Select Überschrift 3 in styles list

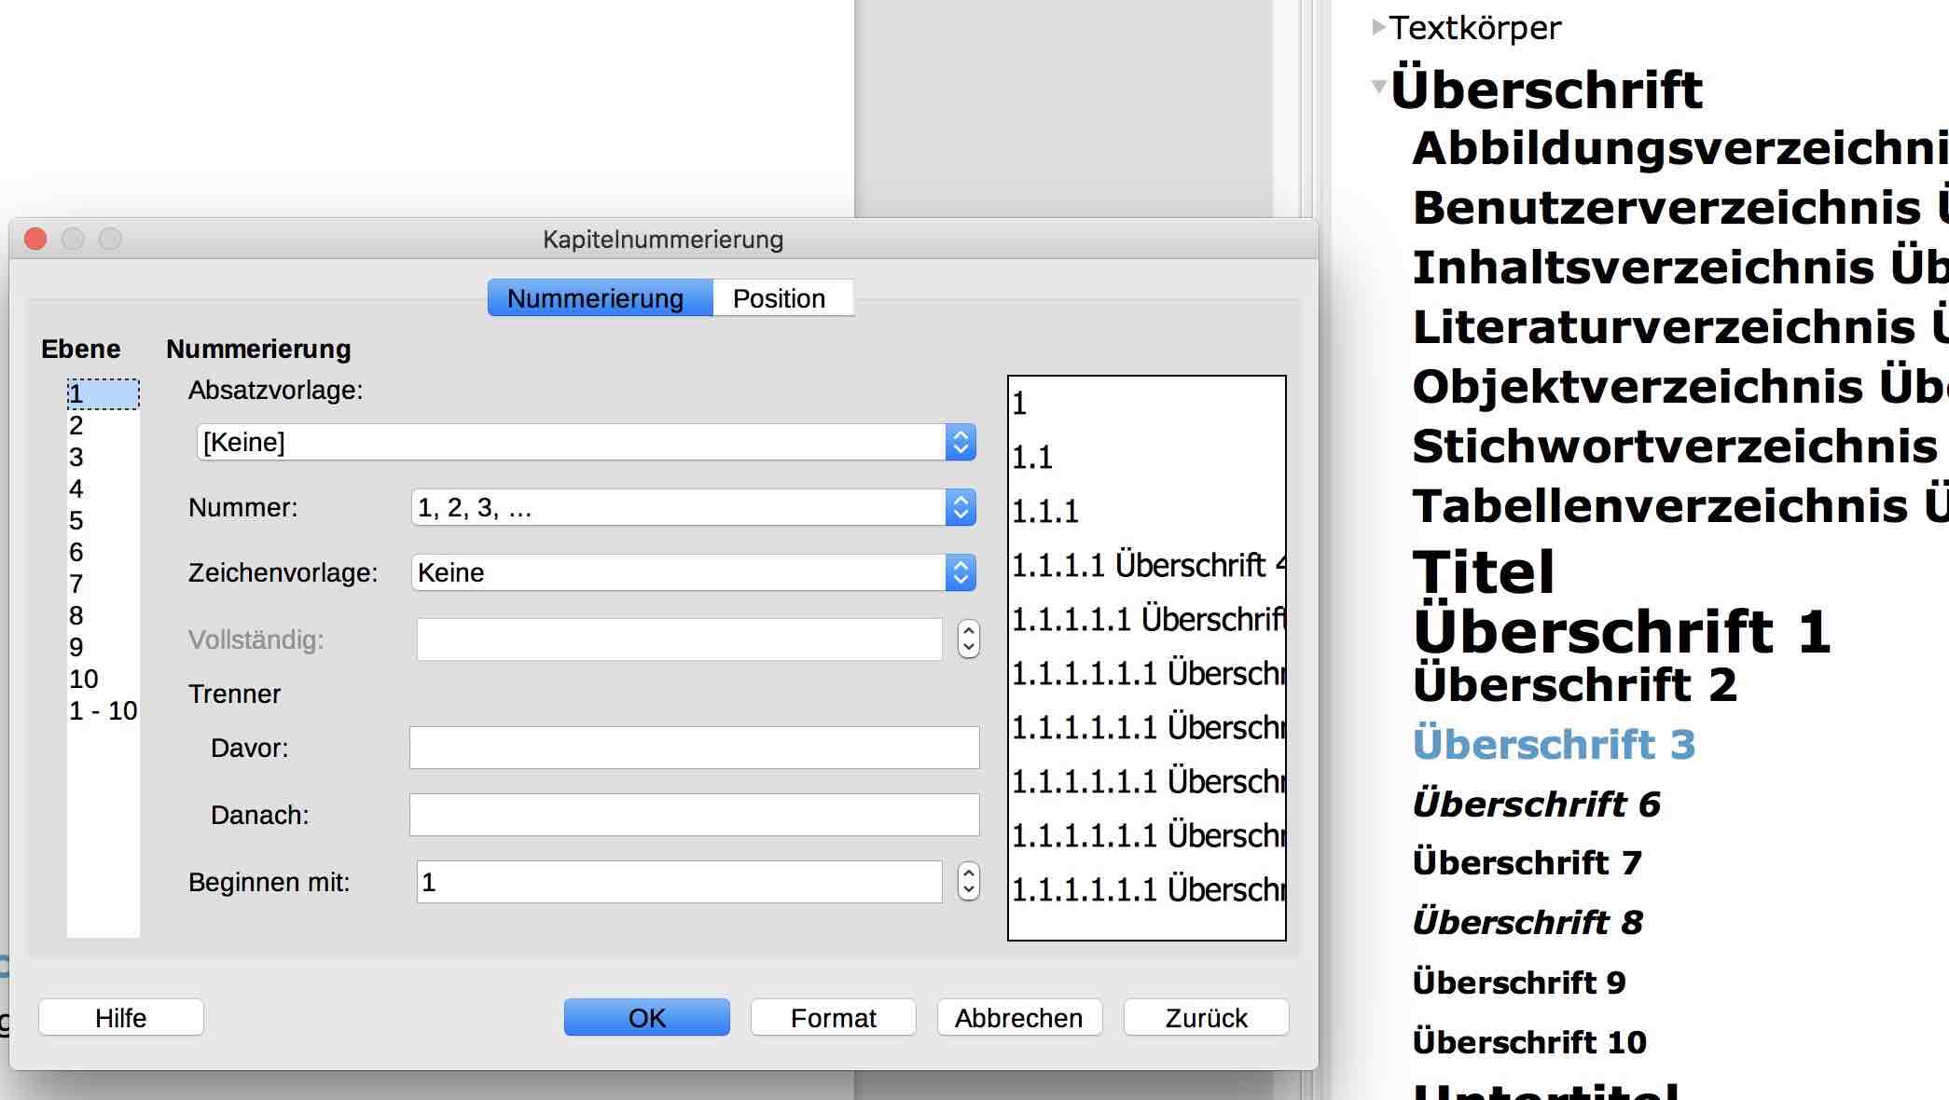[x=1554, y=745]
